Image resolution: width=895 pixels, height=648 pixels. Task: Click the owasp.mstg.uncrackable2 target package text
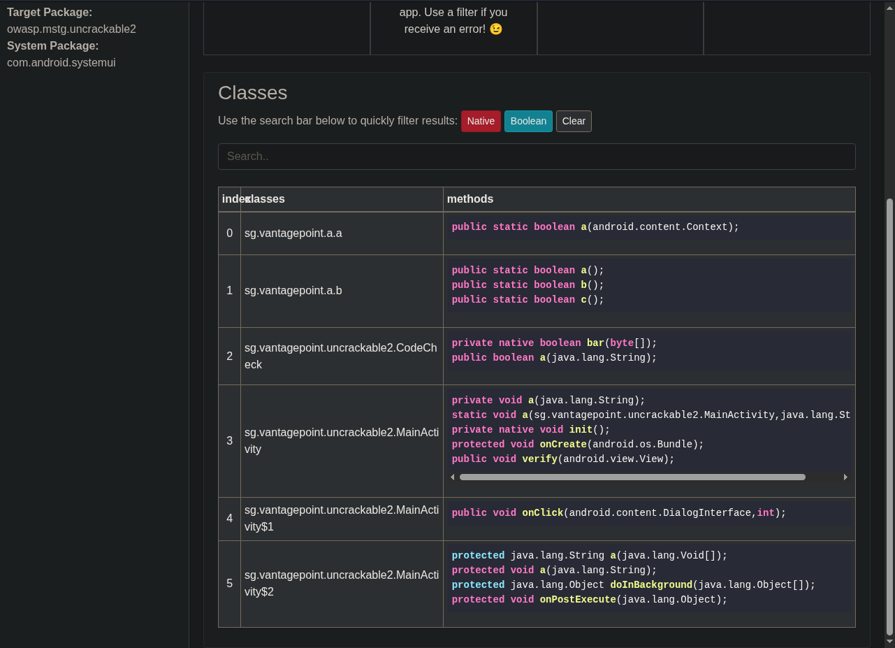[71, 29]
